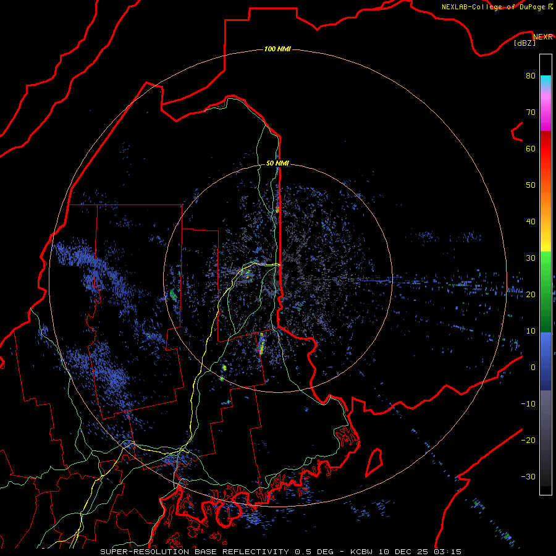Screen dimensions: 556x556
Task: Click the NEXR label above the dBZ scale
Action: pyautogui.click(x=543, y=37)
